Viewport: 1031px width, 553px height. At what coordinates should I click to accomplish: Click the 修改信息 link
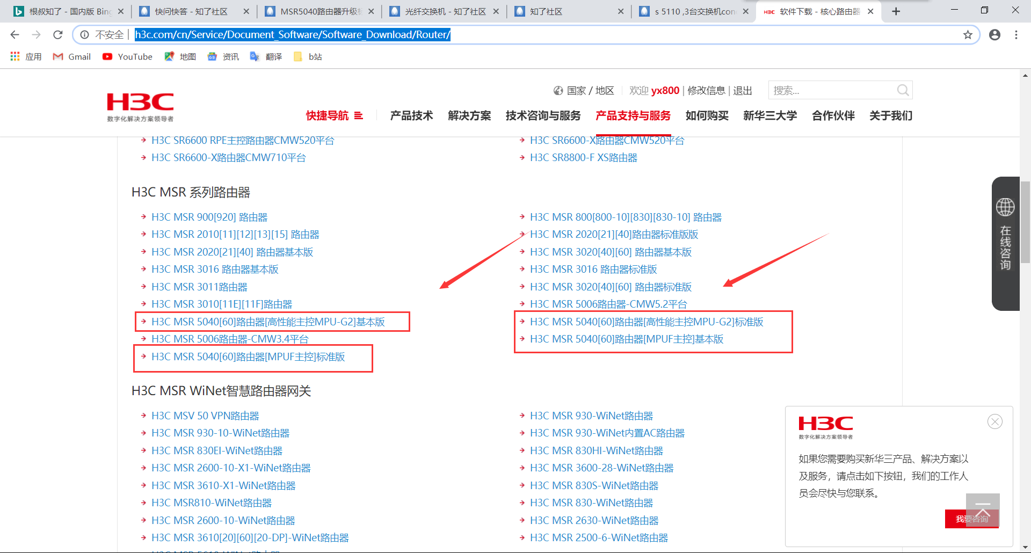(706, 91)
